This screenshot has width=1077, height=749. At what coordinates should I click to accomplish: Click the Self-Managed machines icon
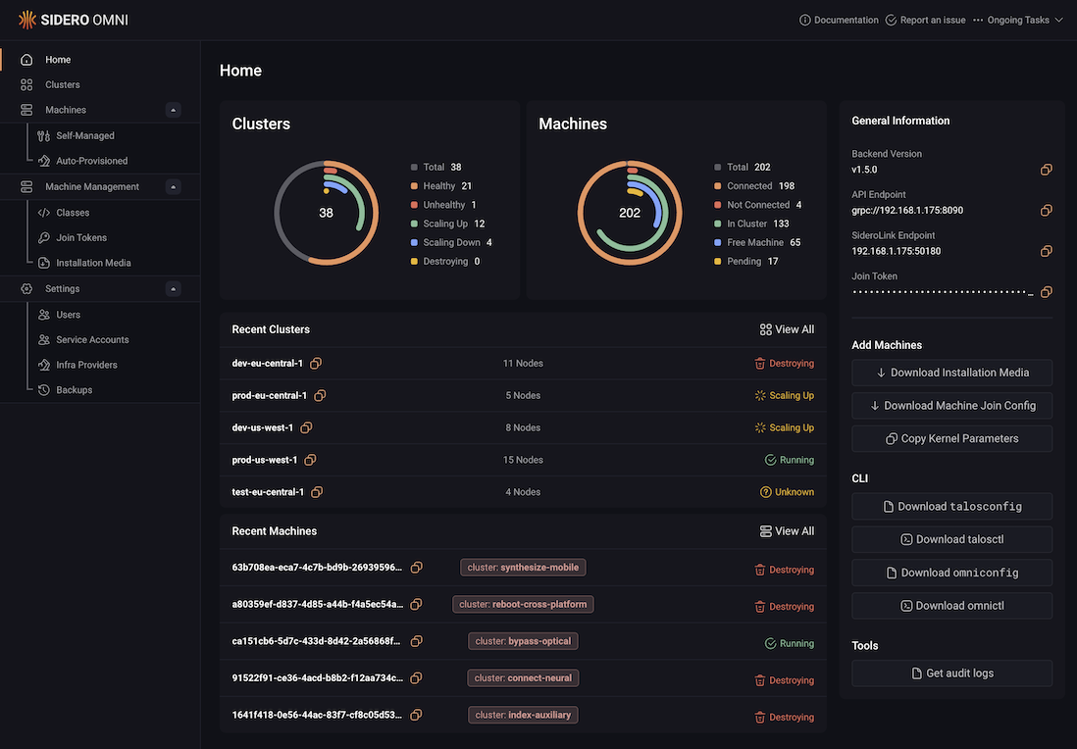tap(44, 136)
